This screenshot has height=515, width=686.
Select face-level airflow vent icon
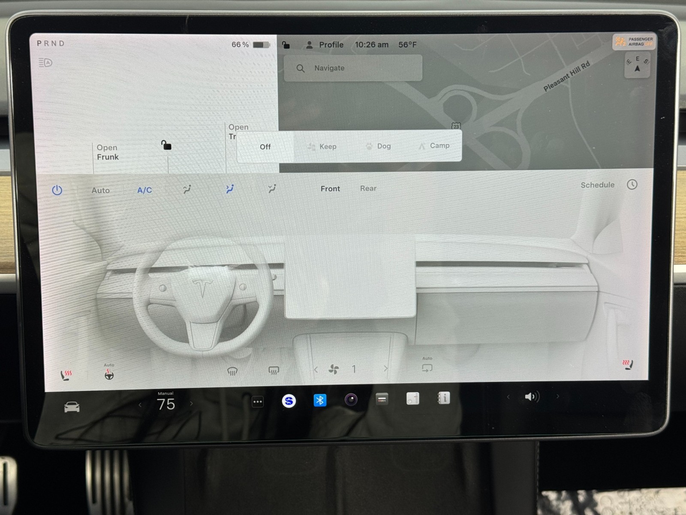point(187,189)
